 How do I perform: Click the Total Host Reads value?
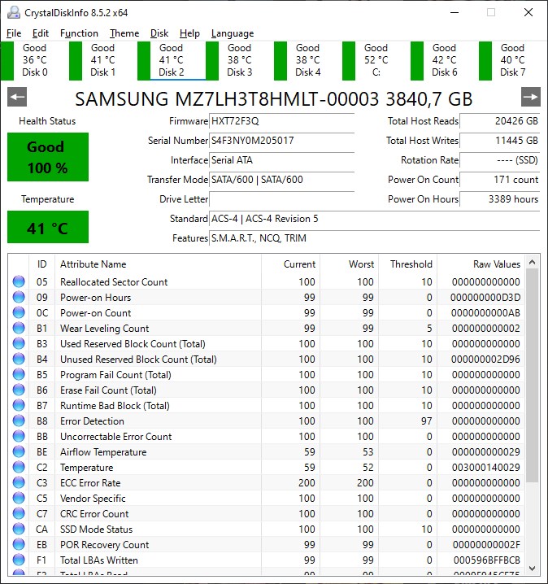click(x=499, y=121)
